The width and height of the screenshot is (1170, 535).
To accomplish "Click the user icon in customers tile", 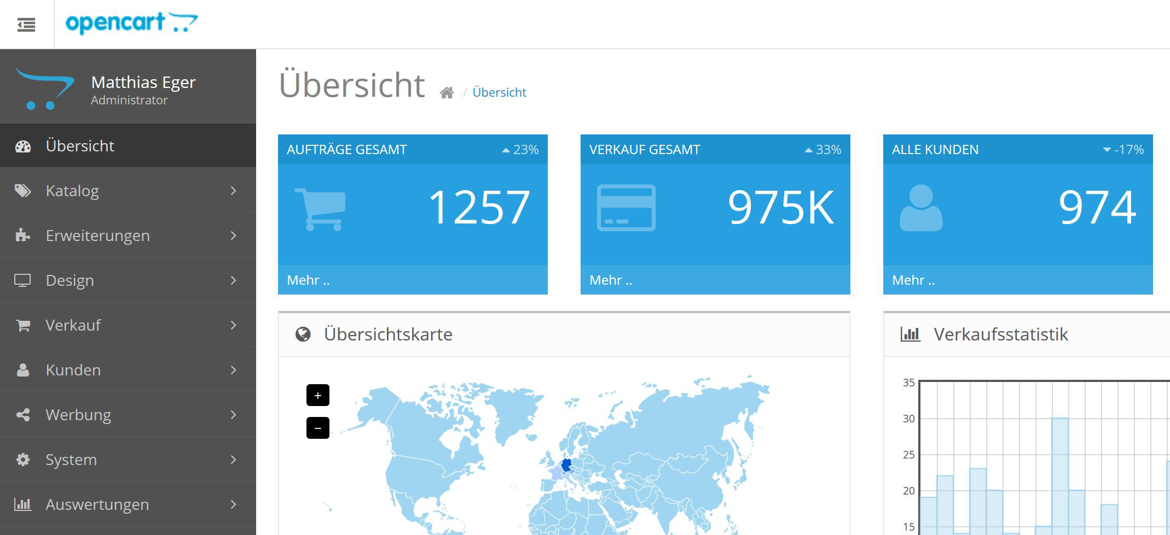I will tap(921, 208).
